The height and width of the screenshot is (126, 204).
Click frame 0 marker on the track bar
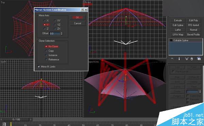[x=11, y=124]
